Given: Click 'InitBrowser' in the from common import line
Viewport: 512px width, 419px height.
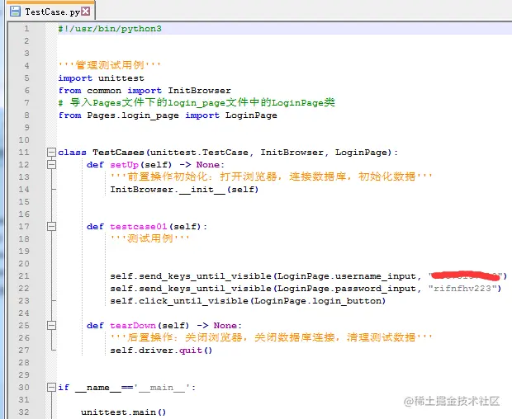Looking at the screenshot, I should [x=199, y=91].
